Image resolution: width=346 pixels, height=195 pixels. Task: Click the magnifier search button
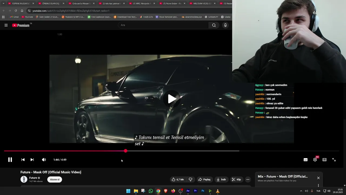(214, 25)
